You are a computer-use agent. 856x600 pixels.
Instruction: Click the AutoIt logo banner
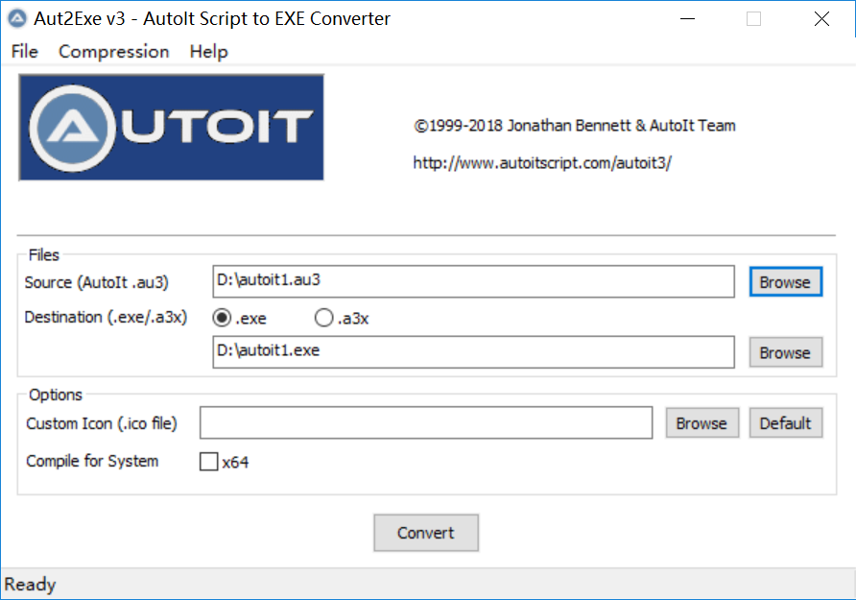[172, 128]
